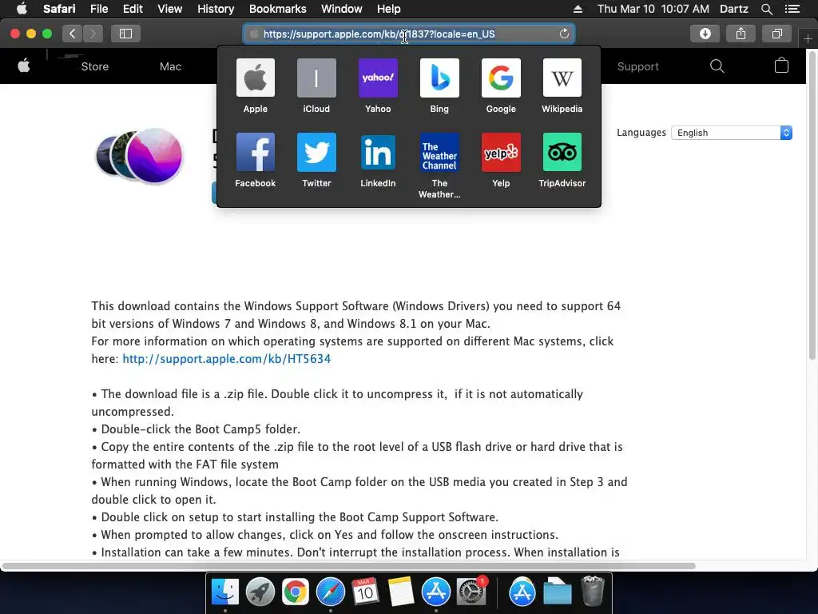
Task: Open the Window menu
Action: (342, 9)
